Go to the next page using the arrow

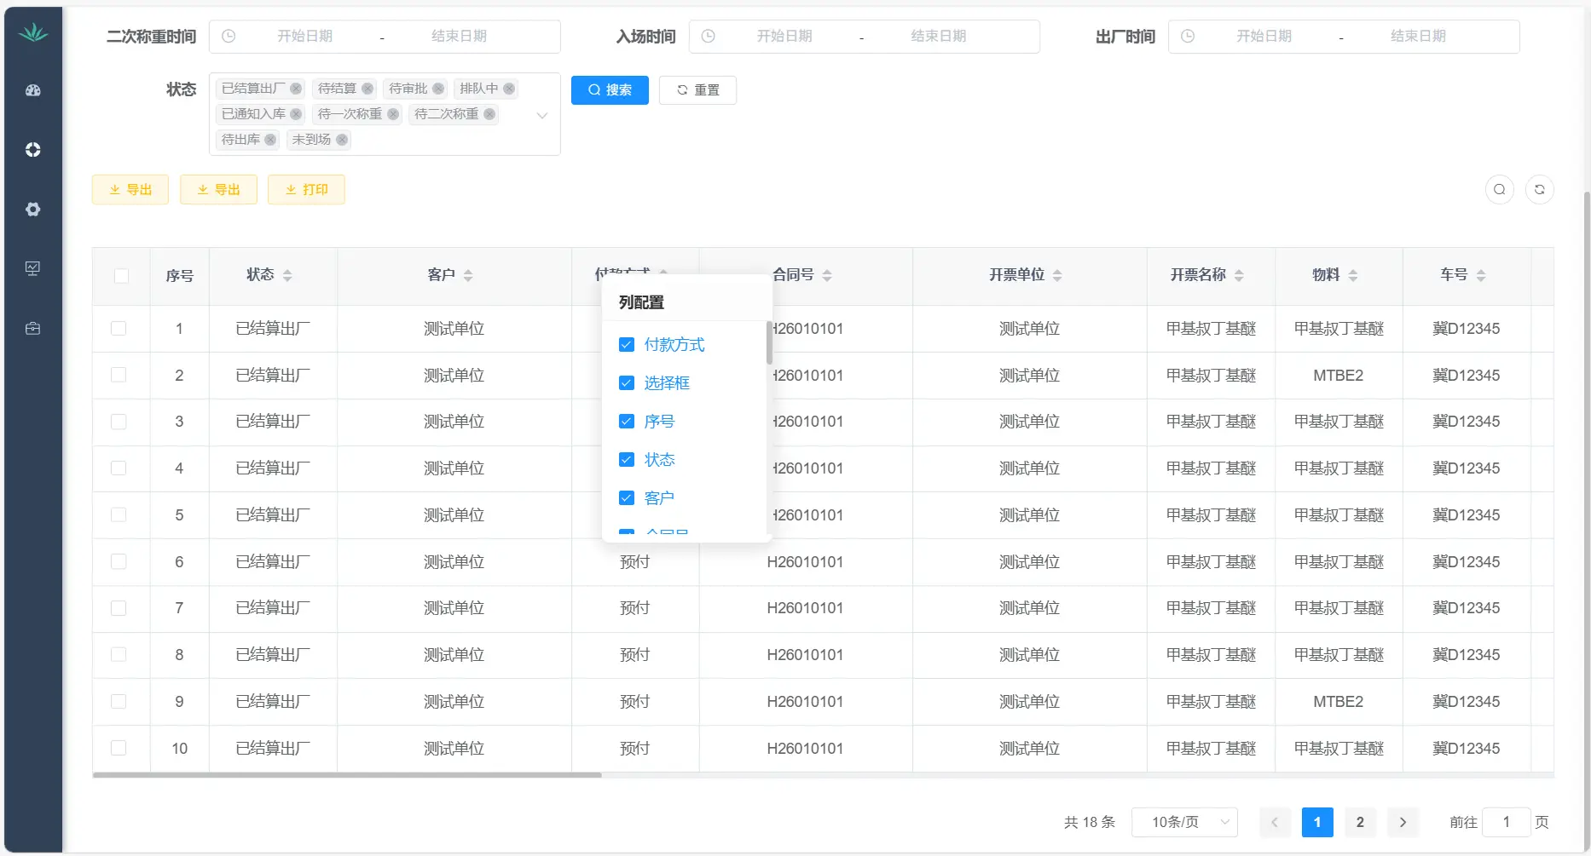pos(1403,822)
